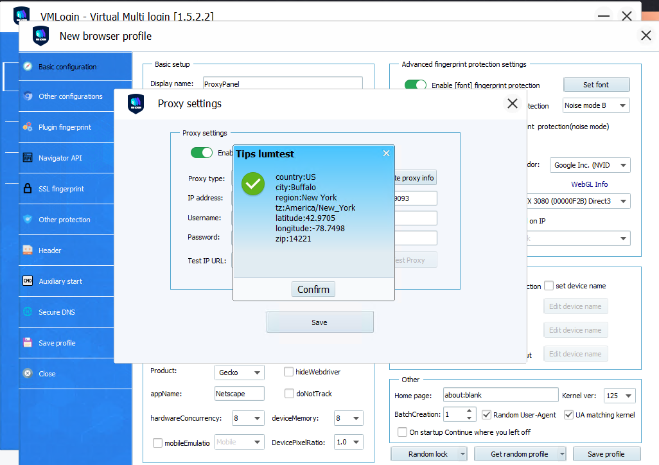The image size is (659, 465).
Task: Click the Navigator API icon
Action: click(28, 157)
